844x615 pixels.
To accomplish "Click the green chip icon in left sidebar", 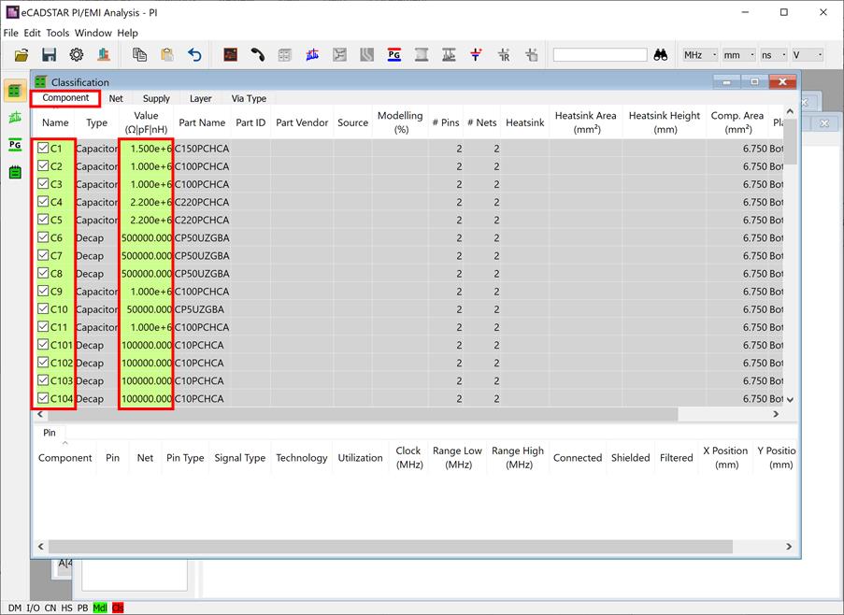I will pos(15,91).
